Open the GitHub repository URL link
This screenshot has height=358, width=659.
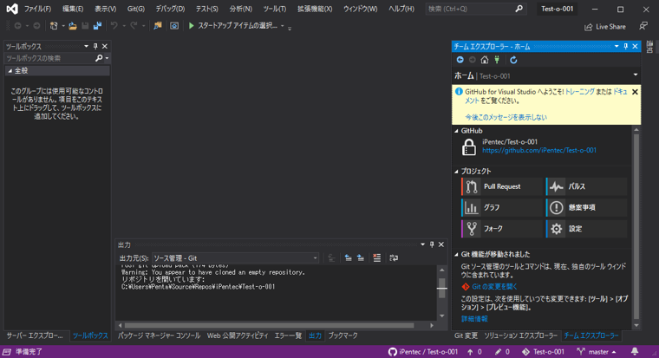tap(539, 151)
